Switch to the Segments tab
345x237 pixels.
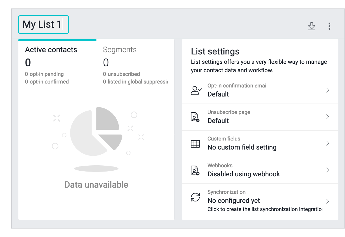click(x=120, y=50)
